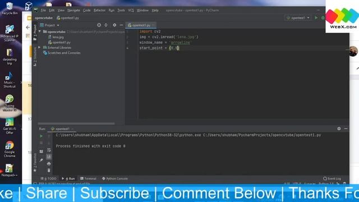
Task: Run opentest1 with the green toolbar play button
Action: point(316,17)
